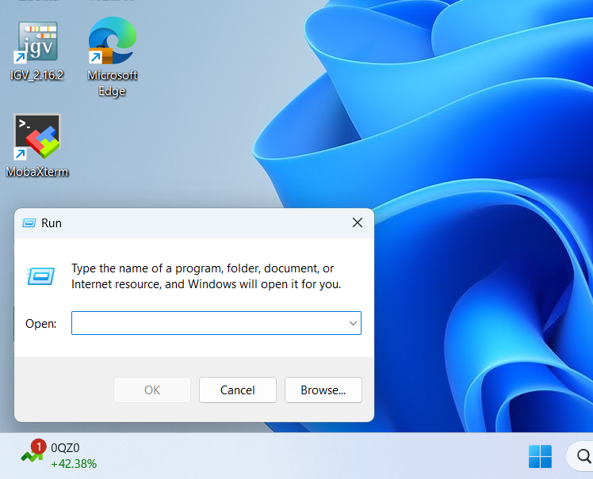Close the Run dialog with X
The width and height of the screenshot is (593, 479).
click(x=357, y=223)
